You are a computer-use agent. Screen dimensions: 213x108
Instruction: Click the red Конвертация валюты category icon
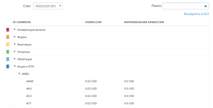[8, 30]
